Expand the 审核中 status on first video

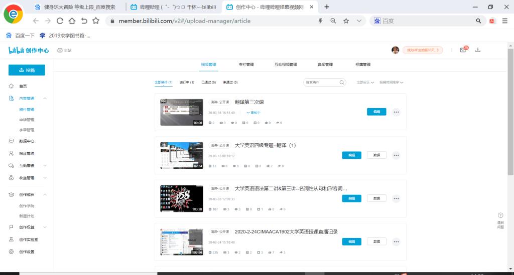pos(253,113)
